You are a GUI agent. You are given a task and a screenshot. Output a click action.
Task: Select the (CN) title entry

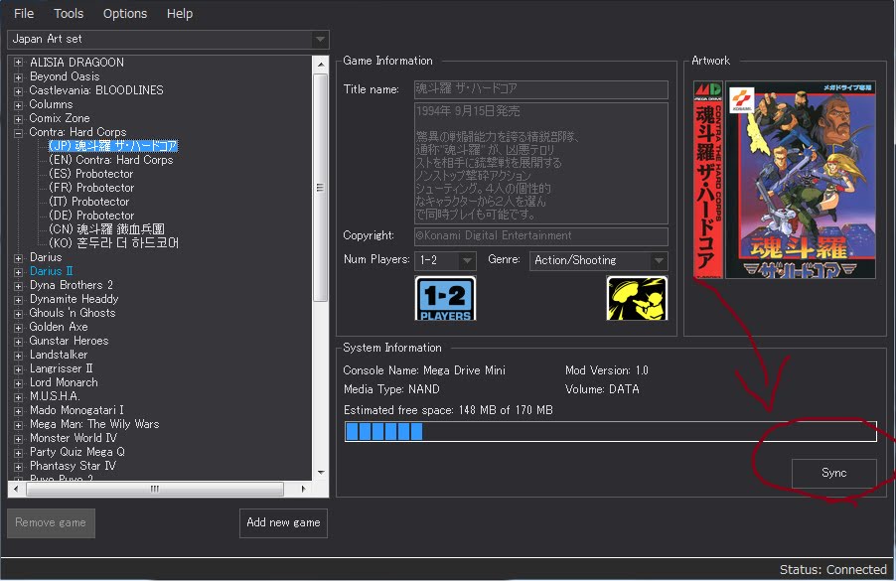click(107, 229)
